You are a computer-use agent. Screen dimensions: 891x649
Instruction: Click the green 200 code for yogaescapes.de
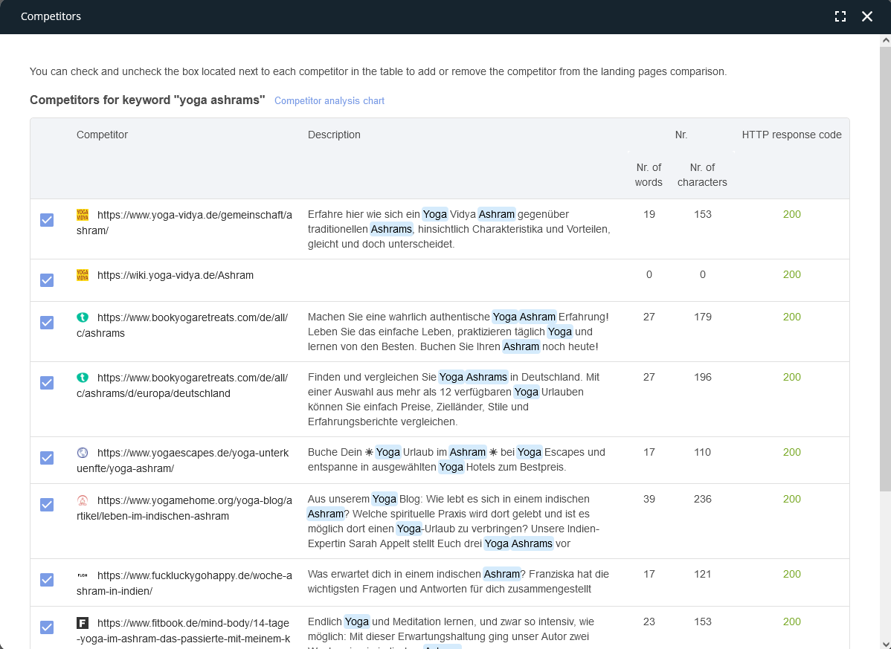click(791, 452)
